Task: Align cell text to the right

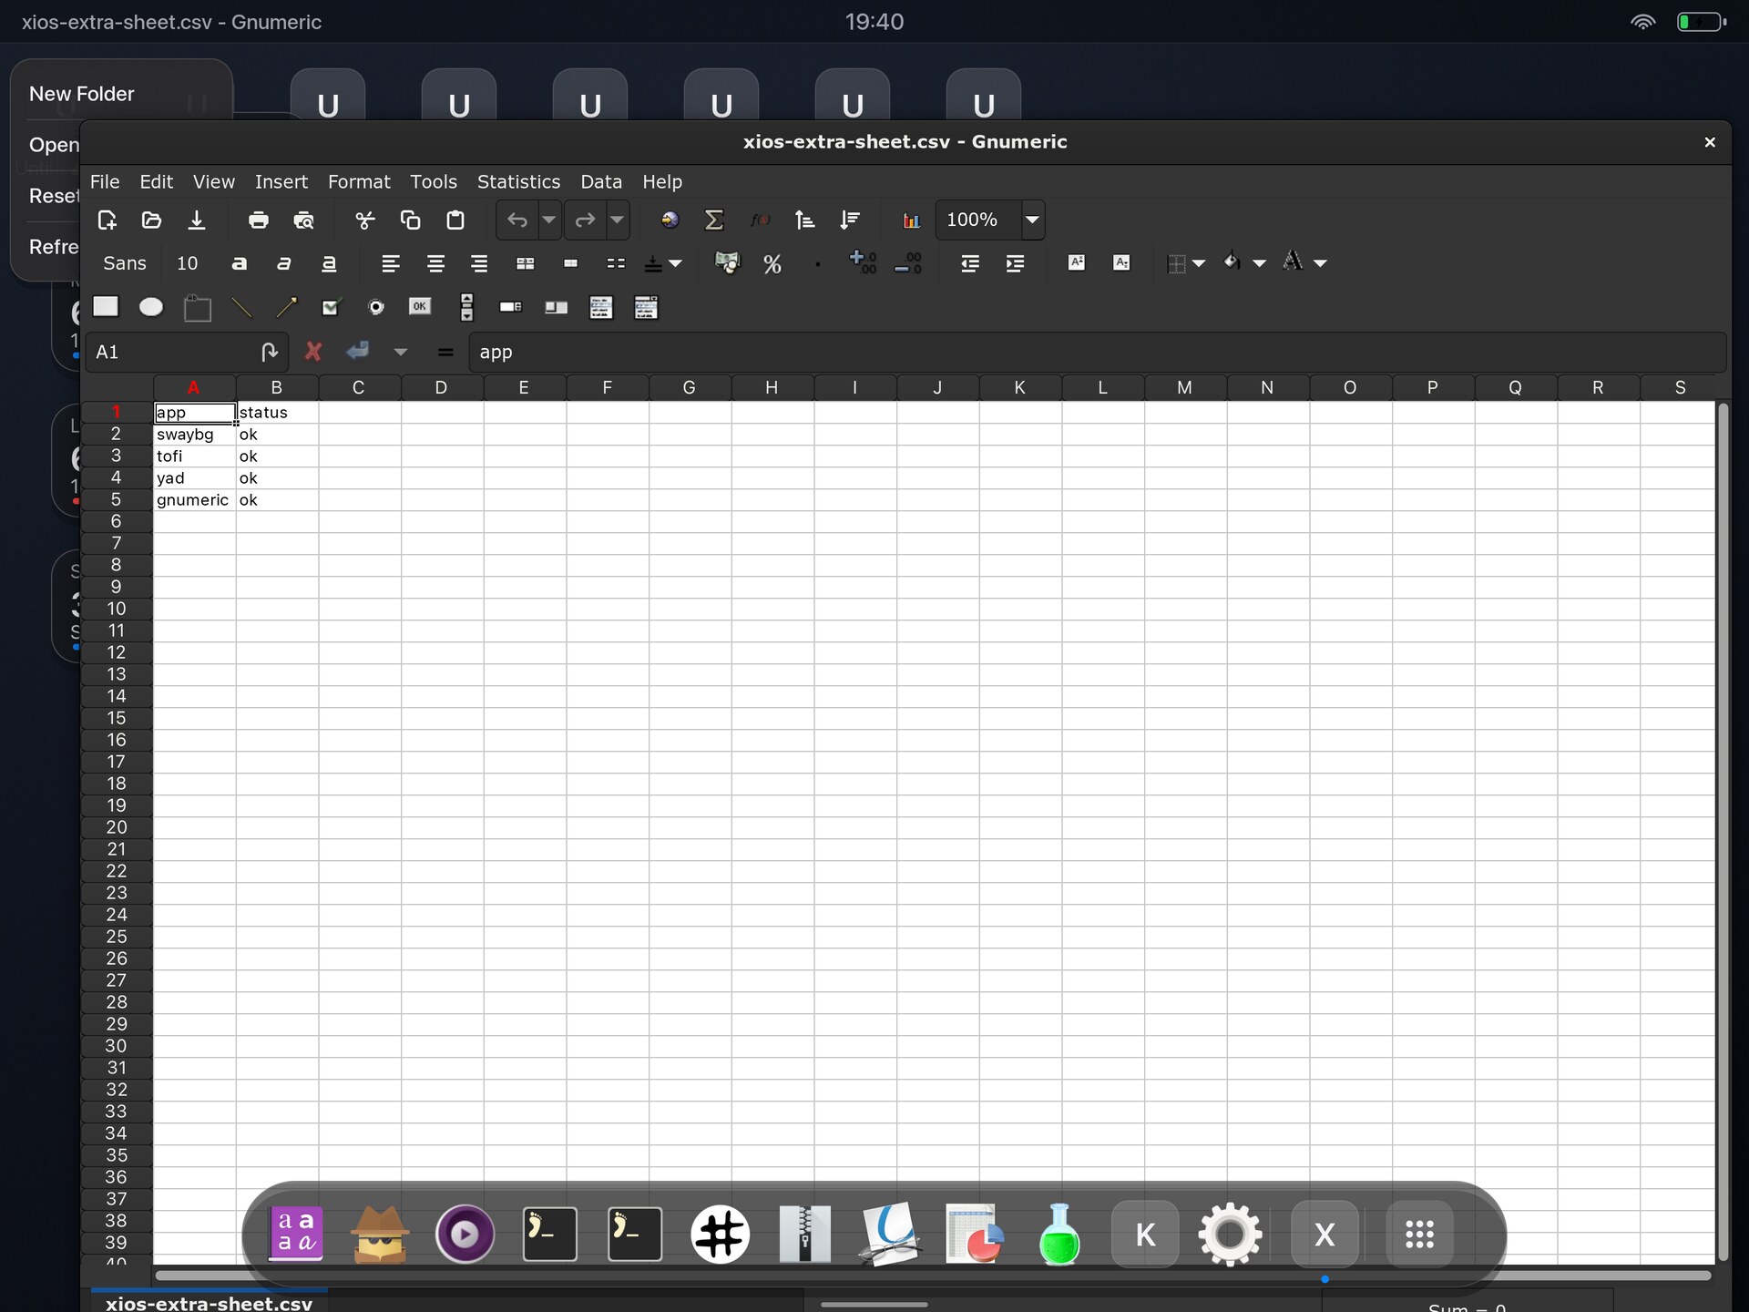Action: click(x=479, y=263)
